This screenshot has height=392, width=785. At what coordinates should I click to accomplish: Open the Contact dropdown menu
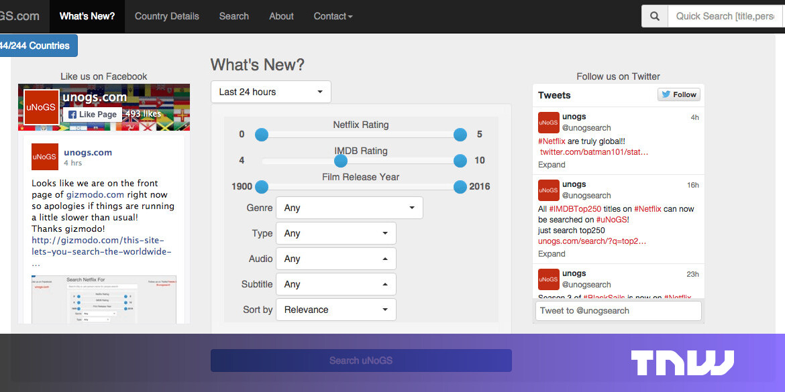[x=333, y=16]
